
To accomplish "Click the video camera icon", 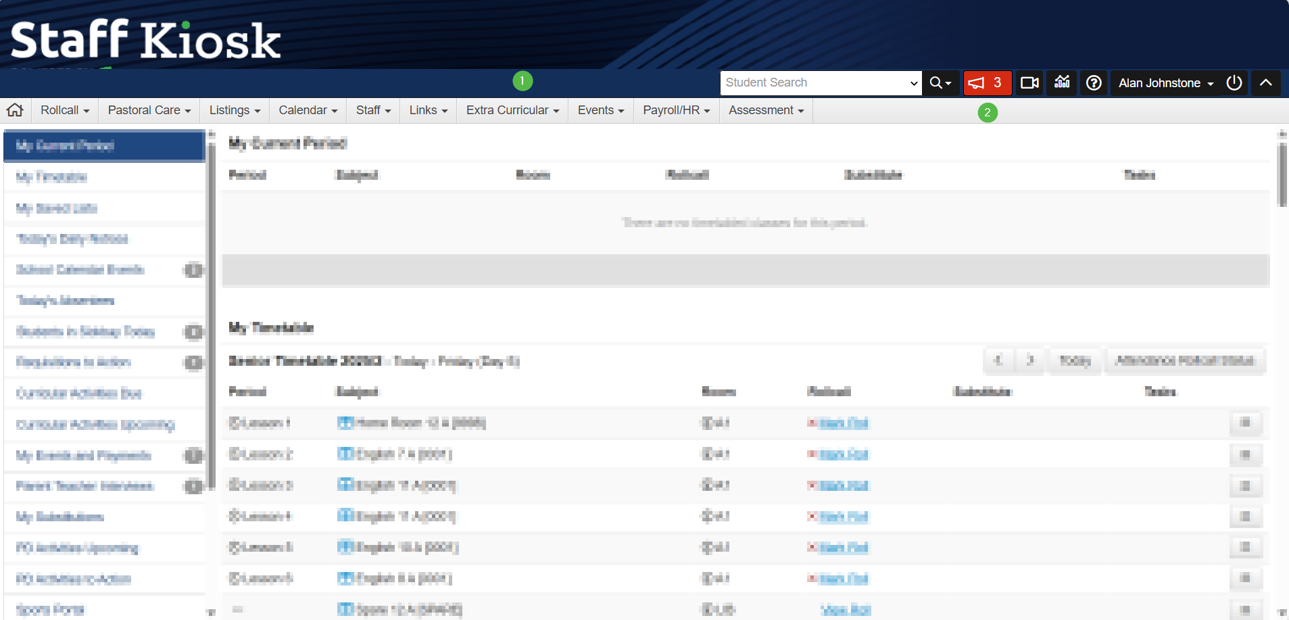I will [1029, 83].
